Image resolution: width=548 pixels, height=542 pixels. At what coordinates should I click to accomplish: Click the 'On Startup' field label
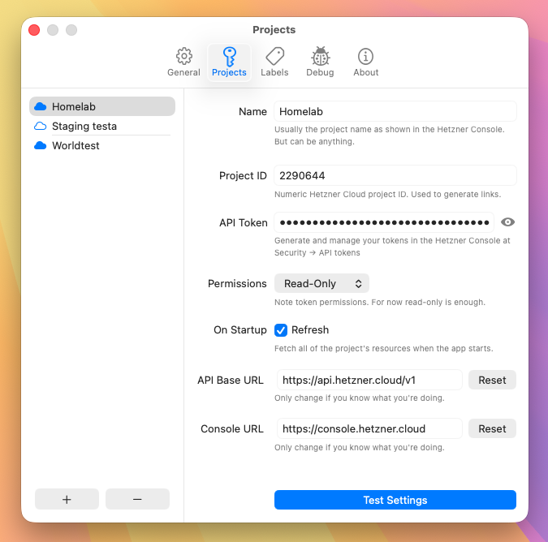[x=240, y=330]
